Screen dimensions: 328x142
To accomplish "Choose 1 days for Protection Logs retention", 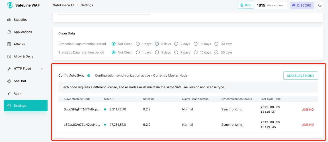I will click(x=138, y=44).
